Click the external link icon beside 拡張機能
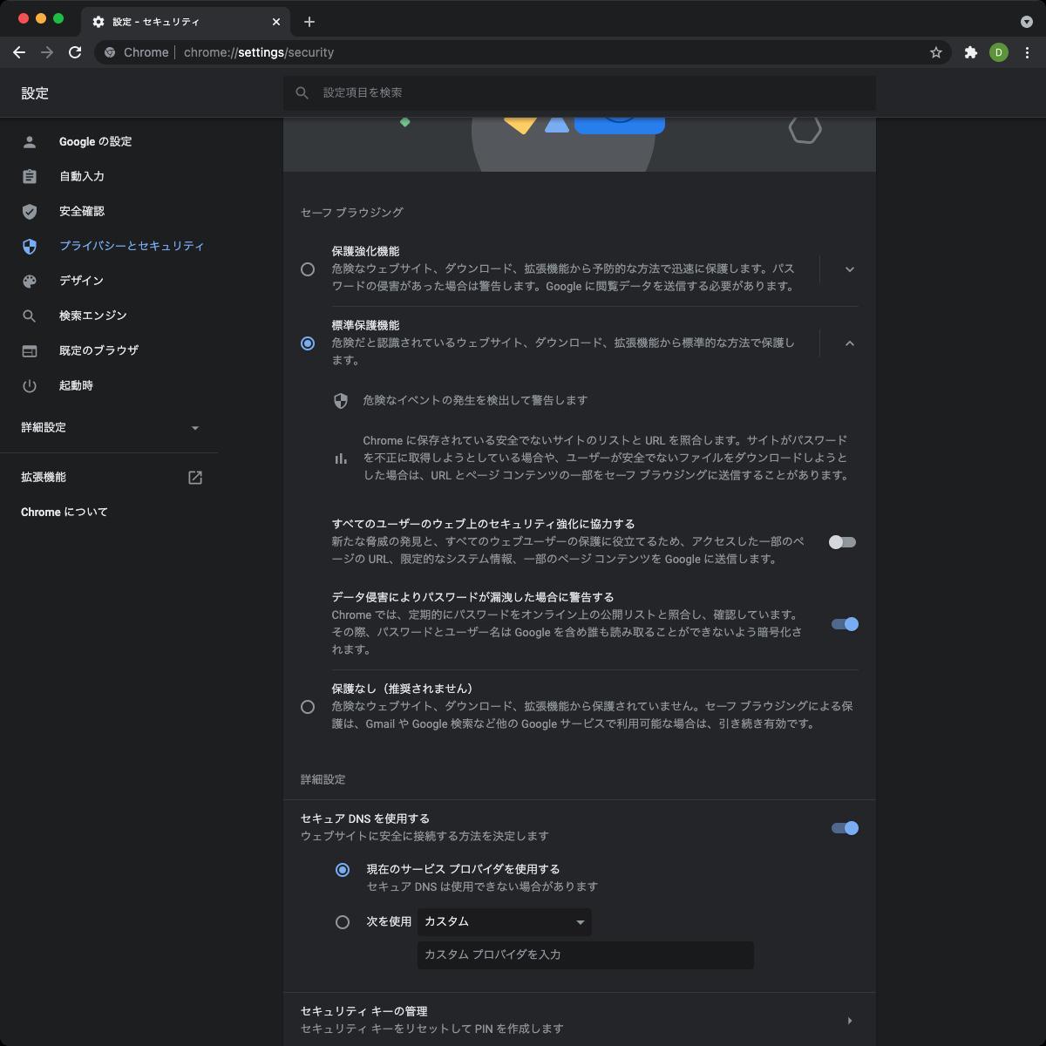The width and height of the screenshot is (1046, 1046). coord(195,478)
